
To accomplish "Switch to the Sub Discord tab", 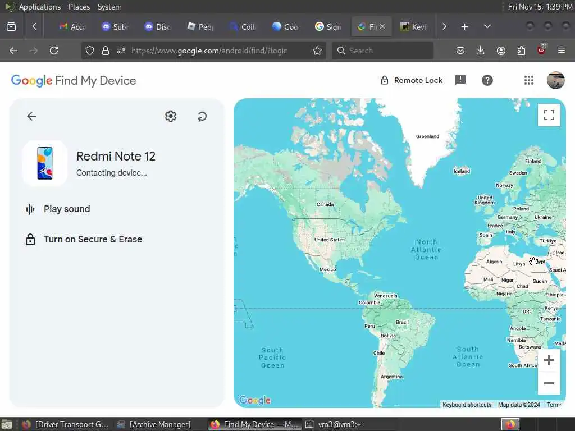I will tap(115, 27).
